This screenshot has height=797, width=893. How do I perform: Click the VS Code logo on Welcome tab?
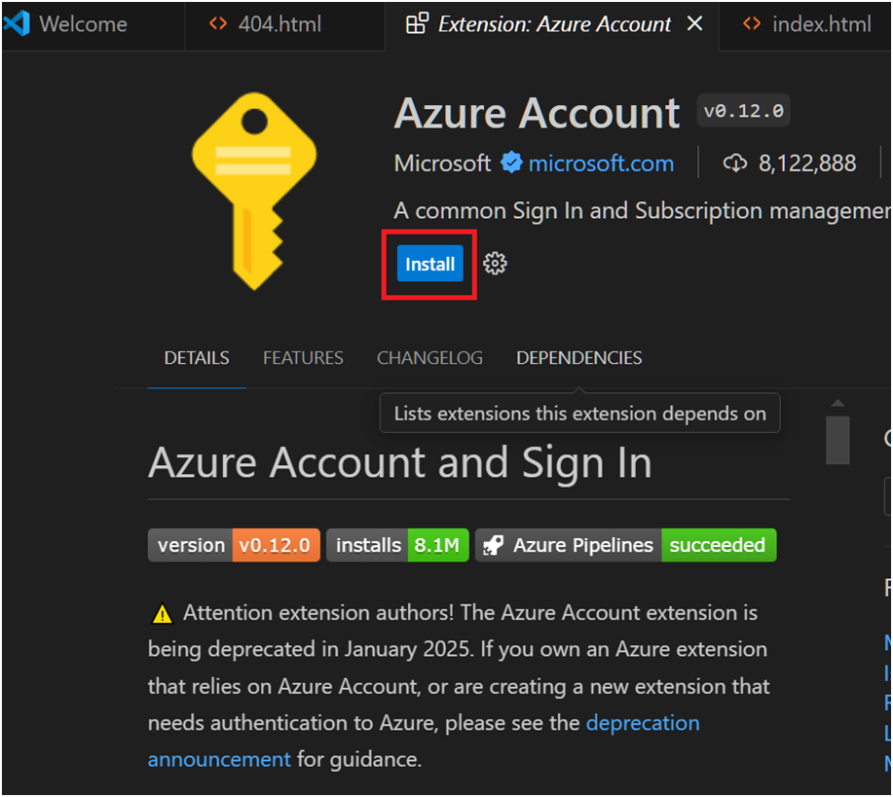[18, 24]
